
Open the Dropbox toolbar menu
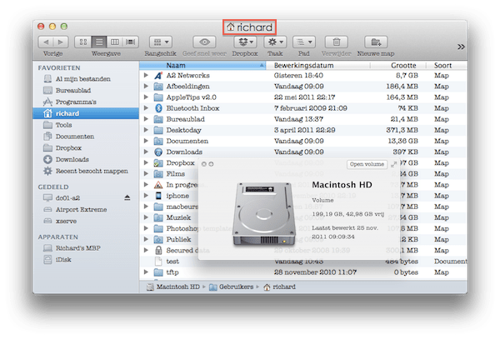click(x=245, y=42)
